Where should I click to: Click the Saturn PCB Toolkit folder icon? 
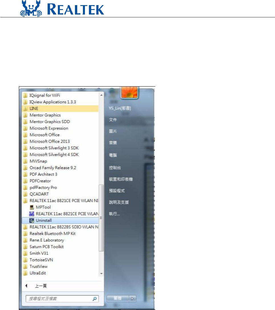point(25,247)
